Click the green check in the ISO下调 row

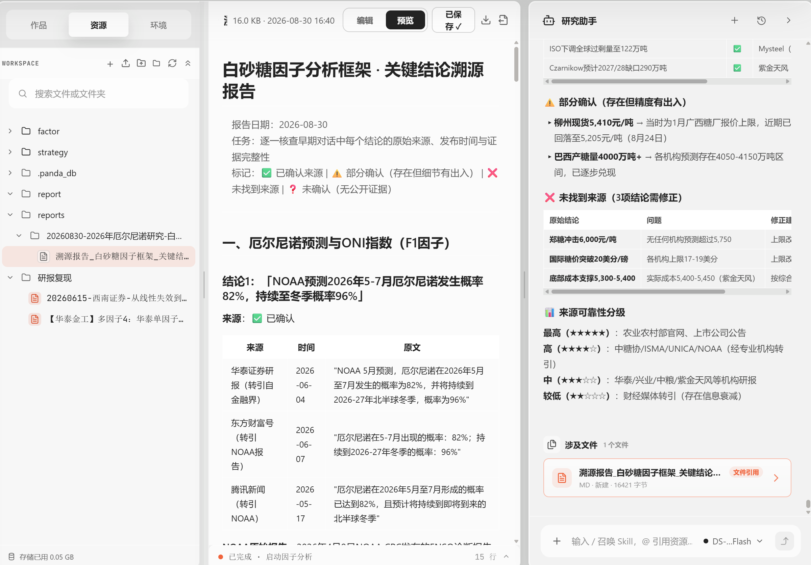click(737, 49)
